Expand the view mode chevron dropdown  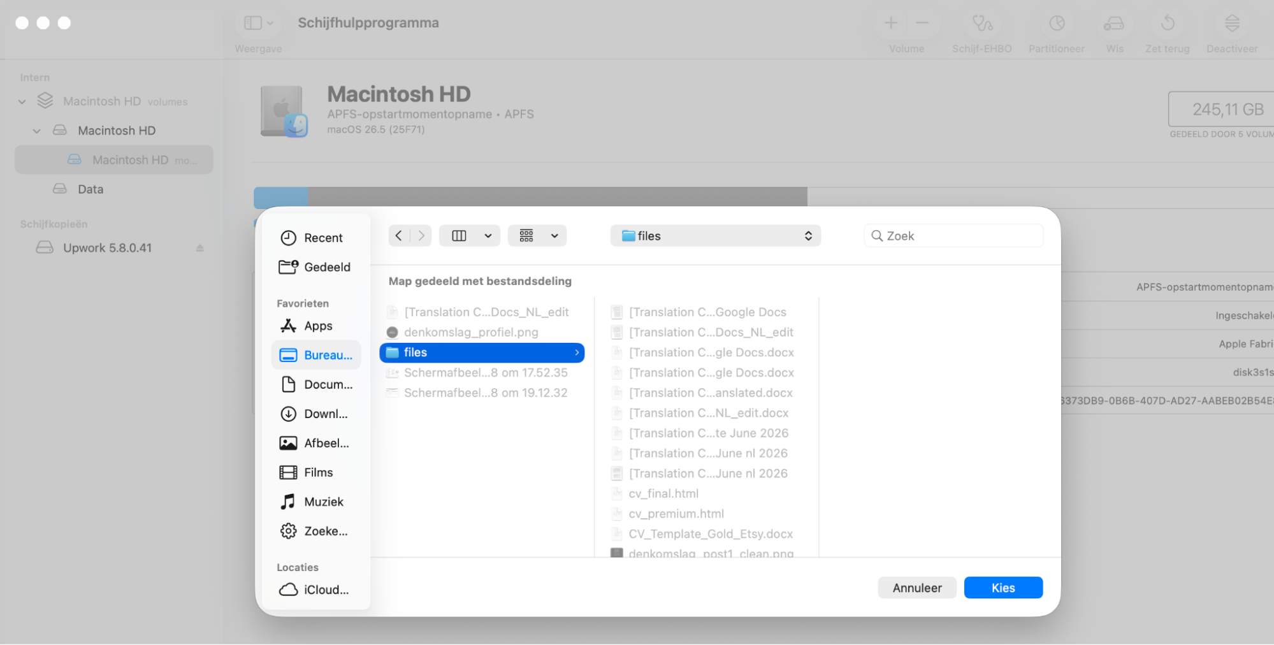pos(488,236)
